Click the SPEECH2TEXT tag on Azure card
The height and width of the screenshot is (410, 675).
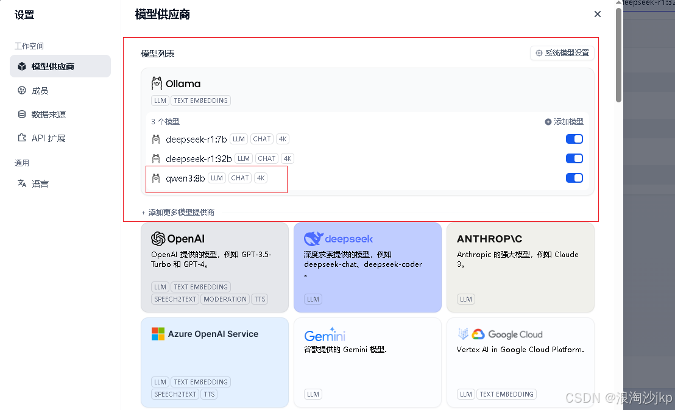(175, 394)
